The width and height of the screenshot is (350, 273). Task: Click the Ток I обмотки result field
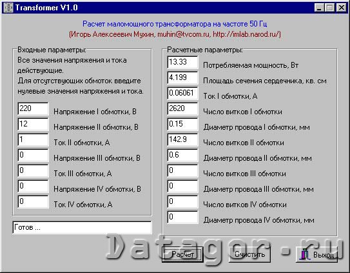click(182, 94)
